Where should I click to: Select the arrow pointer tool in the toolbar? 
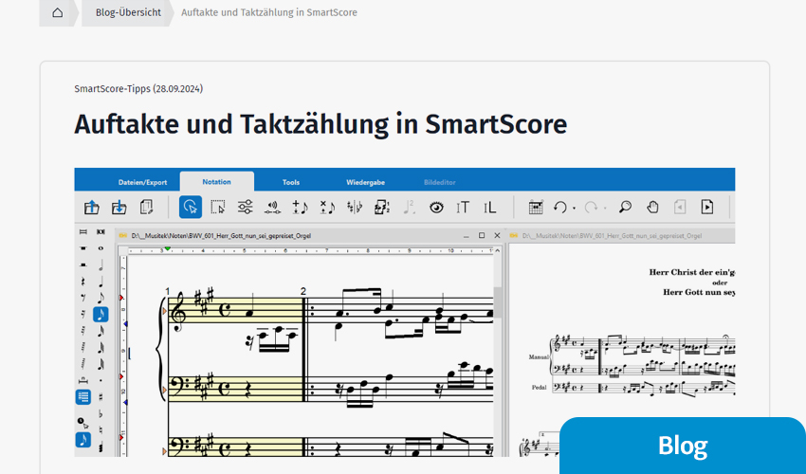pyautogui.click(x=190, y=207)
